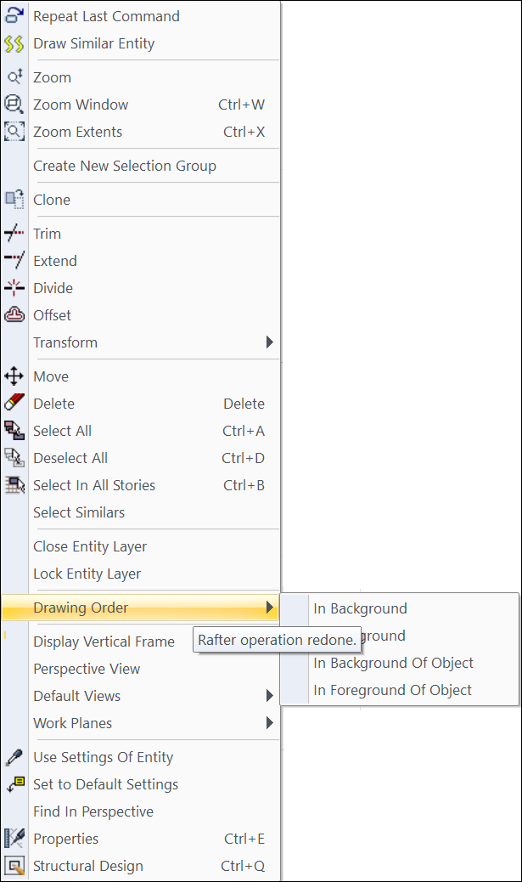Screen dimensions: 522x882
Task: Click the Clone icon
Action: click(x=14, y=200)
